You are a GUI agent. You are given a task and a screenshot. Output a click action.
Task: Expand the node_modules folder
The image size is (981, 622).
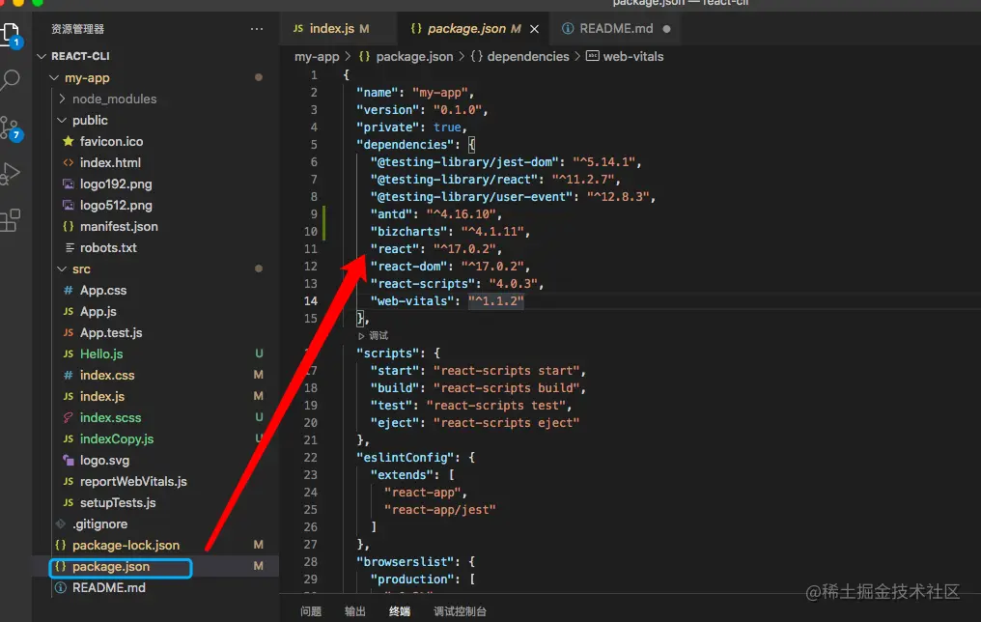[114, 99]
